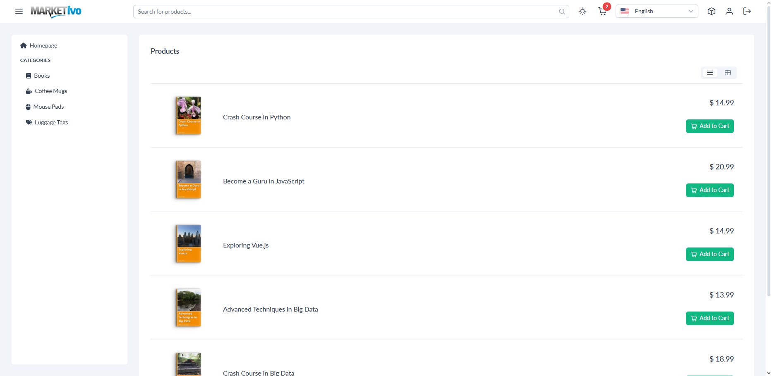The image size is (772, 376).
Task: Add Advanced Techniques in Big Data to cart
Action: coord(710,318)
